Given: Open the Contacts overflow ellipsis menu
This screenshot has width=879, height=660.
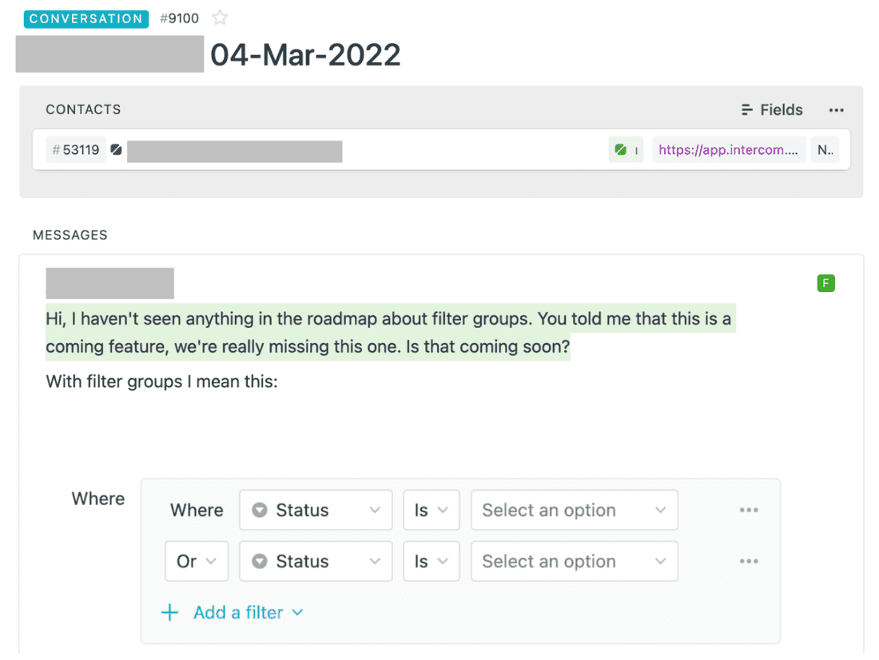Looking at the screenshot, I should [x=836, y=109].
